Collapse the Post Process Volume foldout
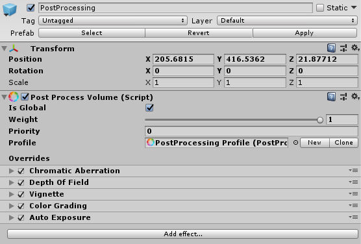 tap(4, 97)
